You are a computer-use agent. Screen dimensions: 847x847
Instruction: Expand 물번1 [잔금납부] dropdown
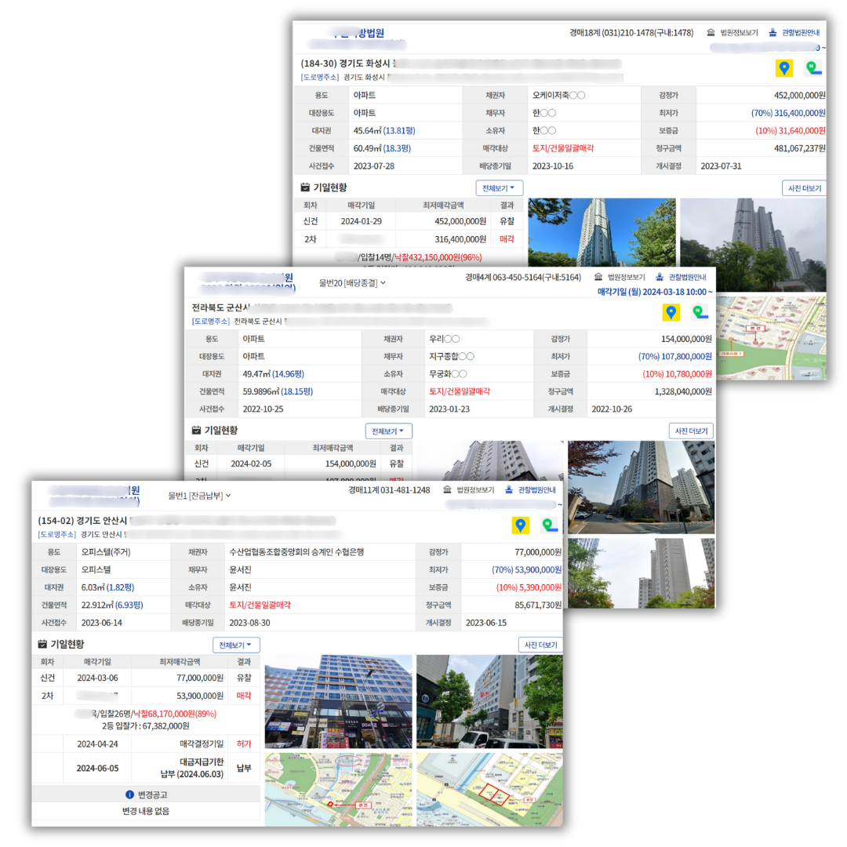[199, 496]
